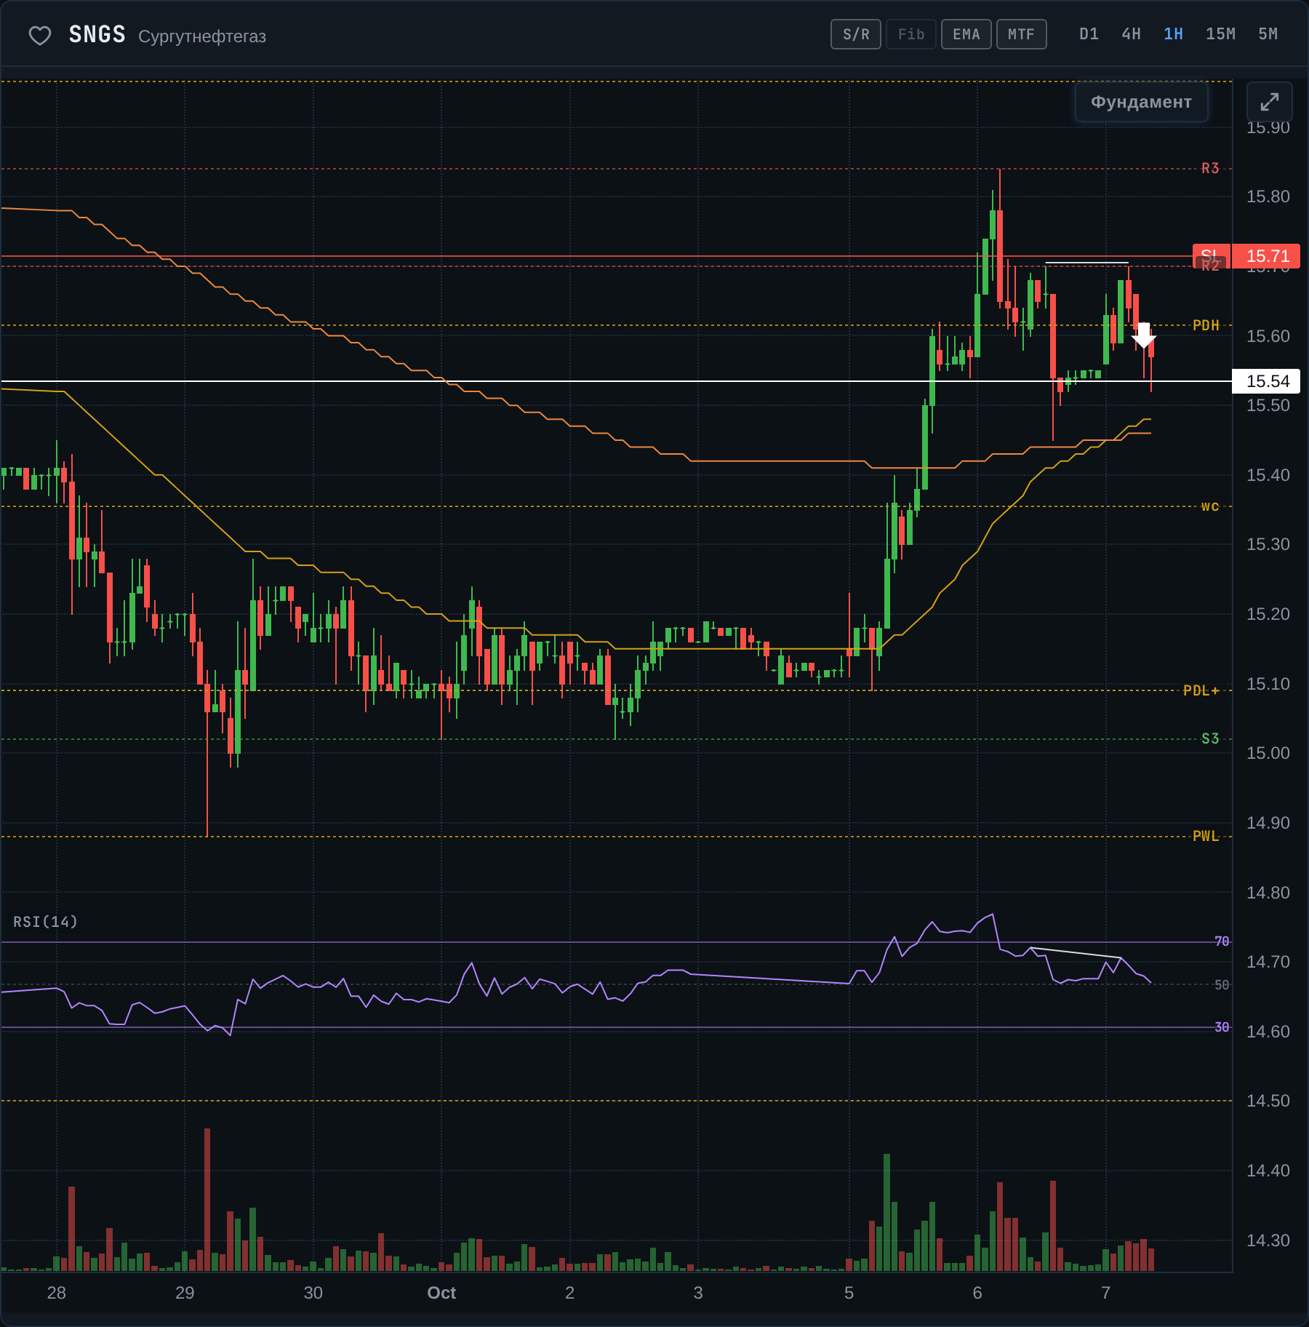Switch to the 15M timeframe
1309x1327 pixels.
pyautogui.click(x=1220, y=34)
